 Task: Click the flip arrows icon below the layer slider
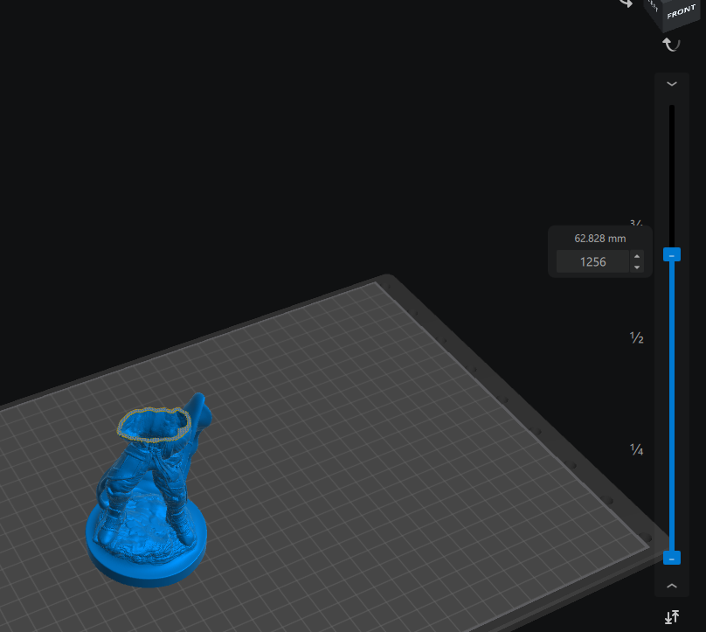point(671,617)
